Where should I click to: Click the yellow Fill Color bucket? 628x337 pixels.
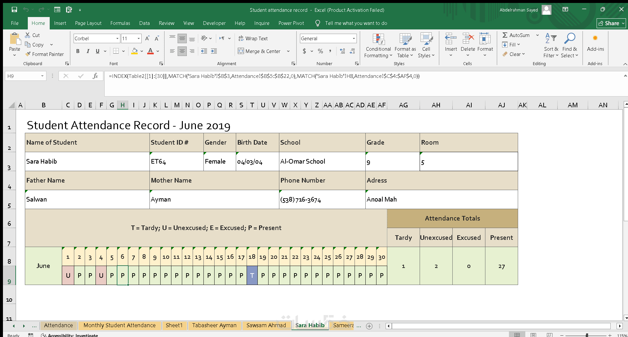tap(134, 51)
